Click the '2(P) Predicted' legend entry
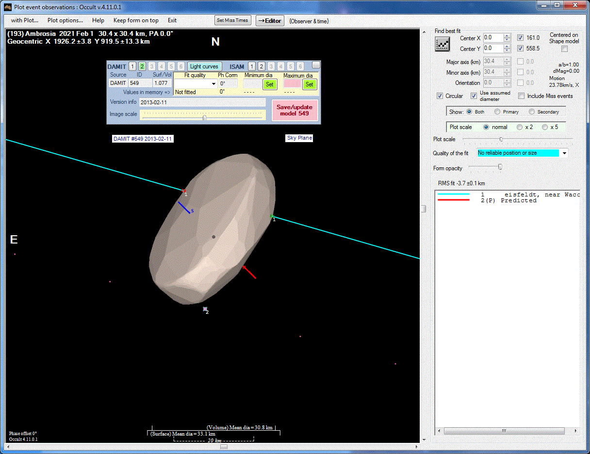Viewport: 590px width, 454px height. pos(508,200)
